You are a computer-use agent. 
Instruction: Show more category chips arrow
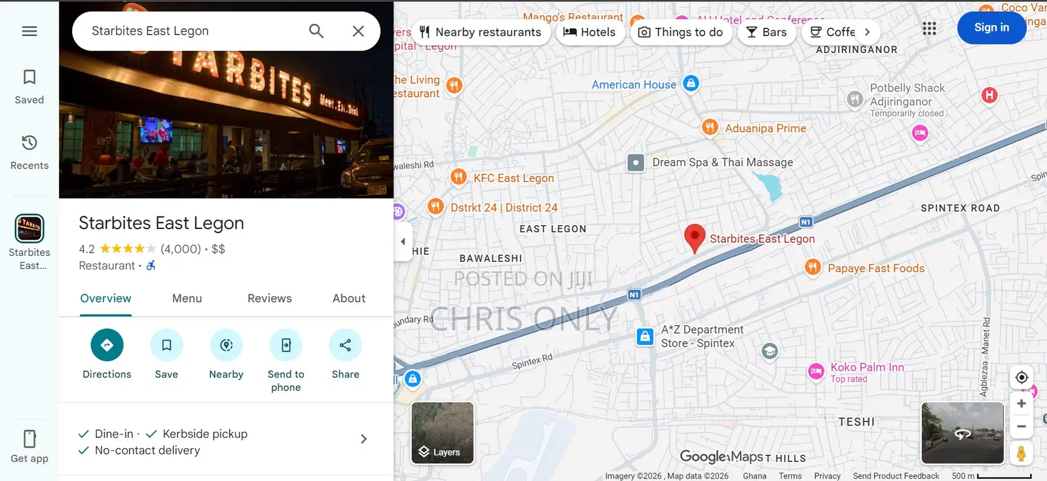(x=868, y=32)
